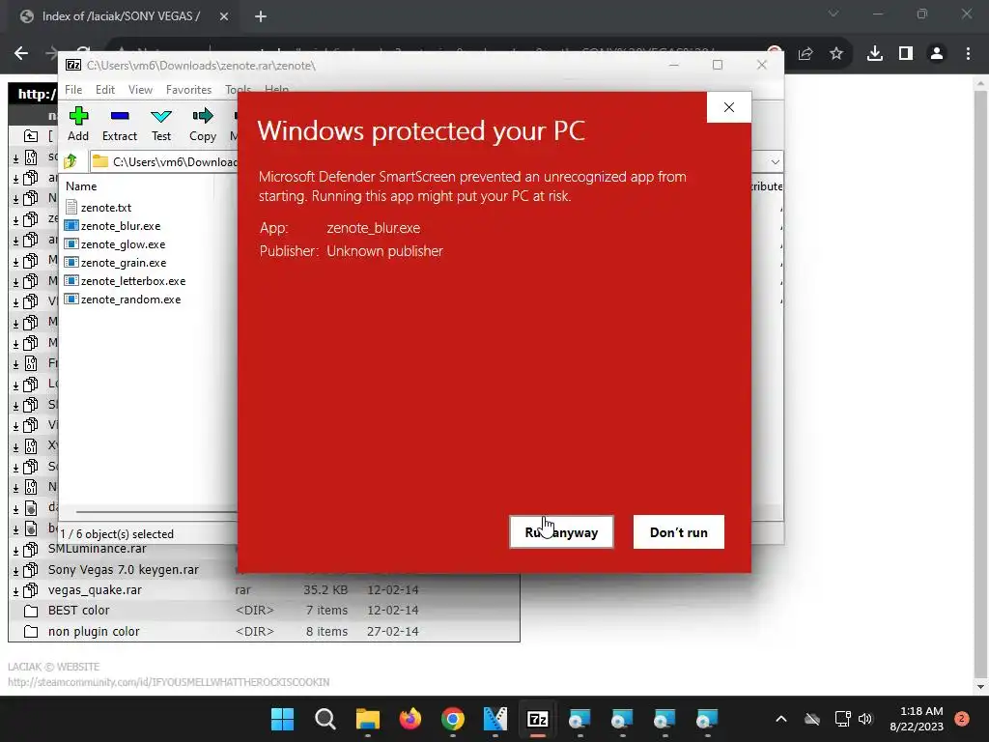Image resolution: width=989 pixels, height=742 pixels.
Task: Select zenote_letterbox.exe in 7-Zip list
Action: [x=133, y=281]
